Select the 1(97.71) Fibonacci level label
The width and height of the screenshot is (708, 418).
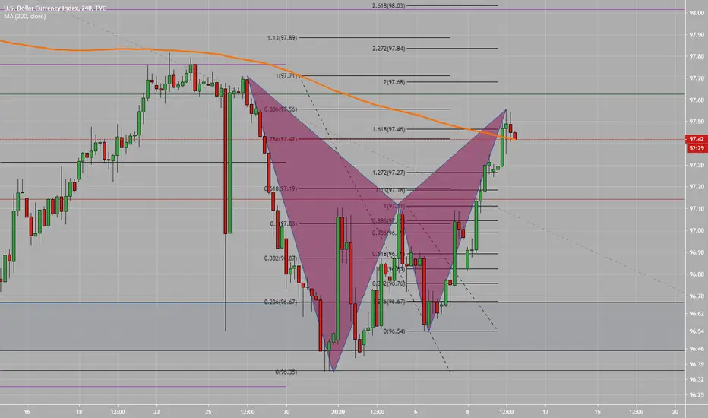(x=286, y=76)
